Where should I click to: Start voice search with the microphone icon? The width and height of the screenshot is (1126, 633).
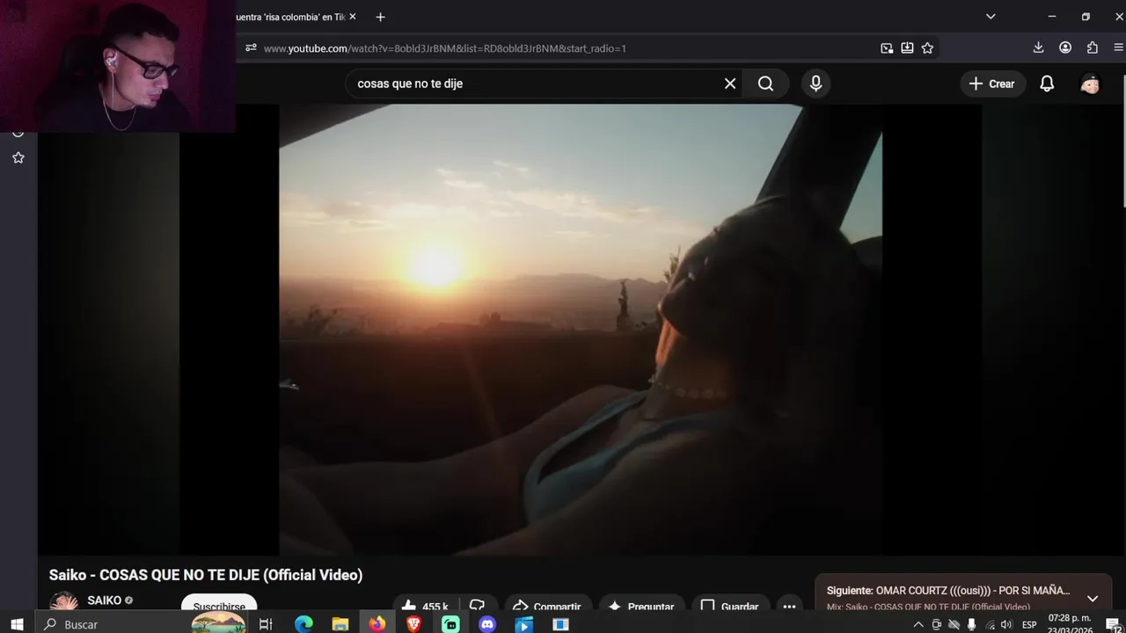[x=815, y=84]
